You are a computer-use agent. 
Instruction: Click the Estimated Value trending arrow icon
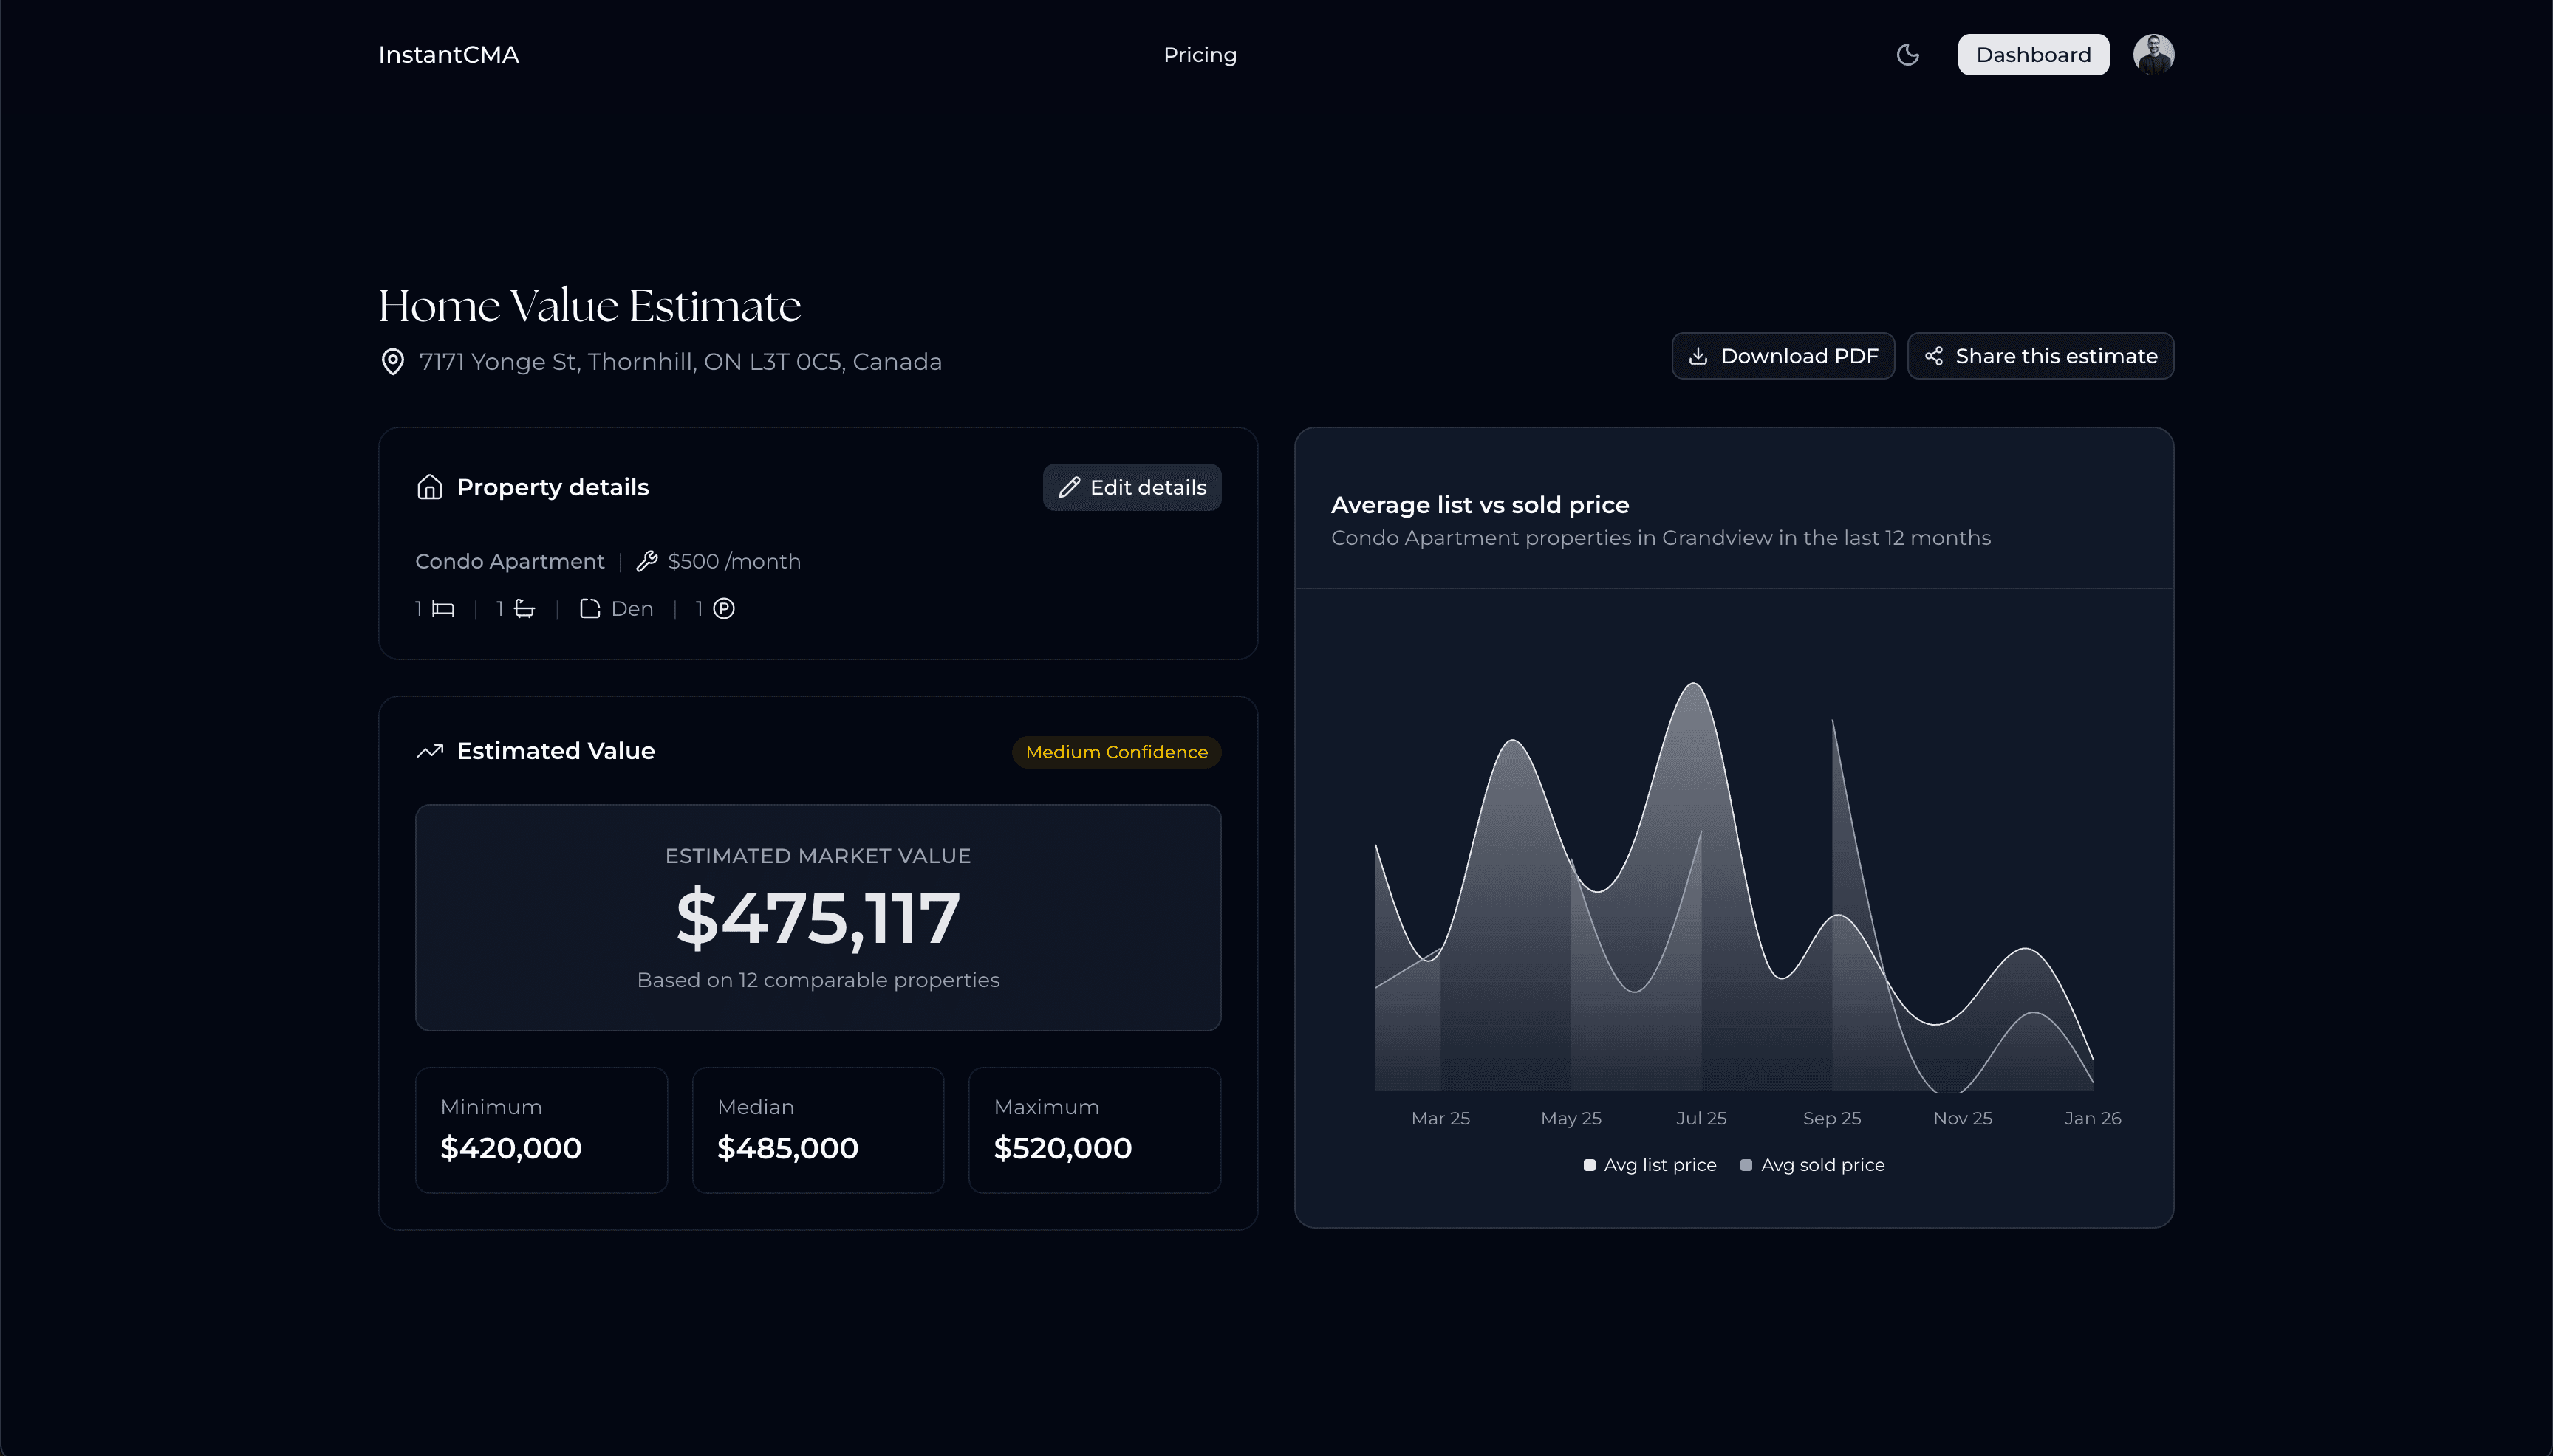click(429, 751)
